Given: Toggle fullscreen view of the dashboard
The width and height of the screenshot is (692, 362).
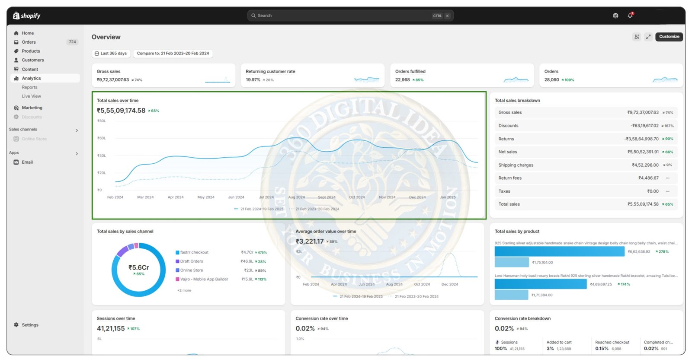Looking at the screenshot, I should click(x=648, y=37).
